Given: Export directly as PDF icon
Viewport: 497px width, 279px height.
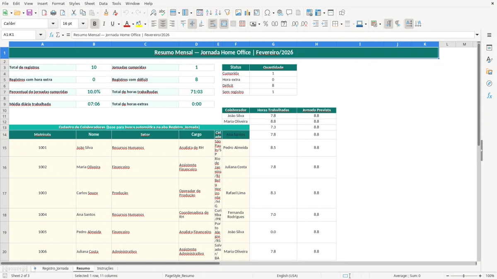Looking at the screenshot, I should 44,13.
